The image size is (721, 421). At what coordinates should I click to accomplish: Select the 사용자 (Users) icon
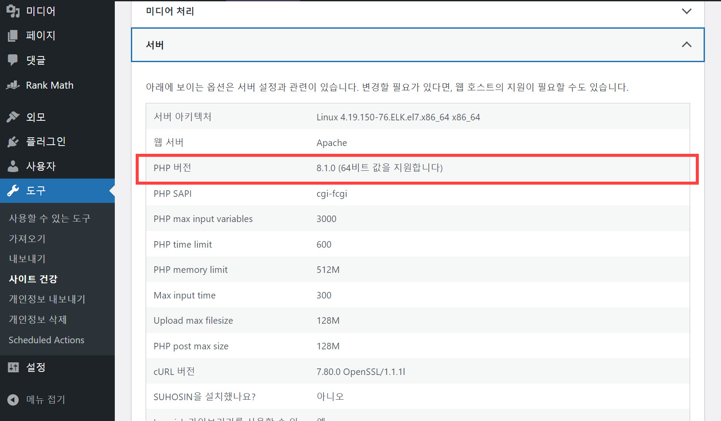click(x=13, y=166)
